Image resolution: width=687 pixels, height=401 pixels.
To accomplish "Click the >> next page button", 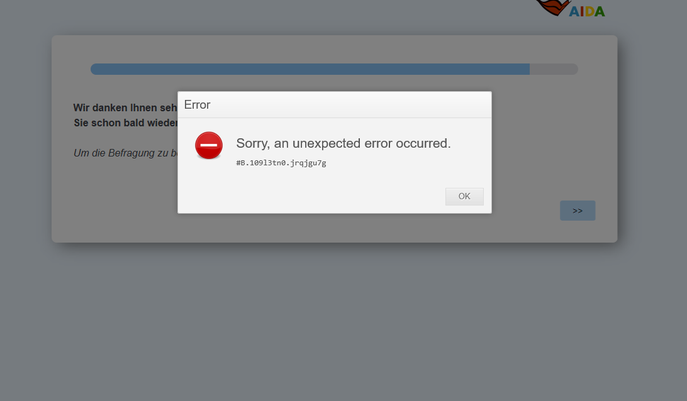I will [x=578, y=211].
